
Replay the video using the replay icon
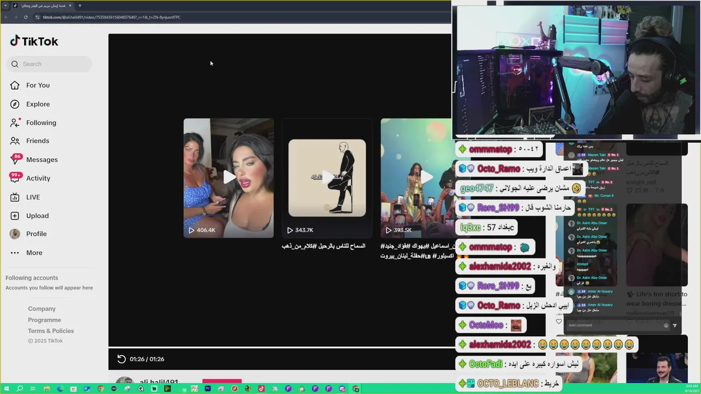point(121,359)
